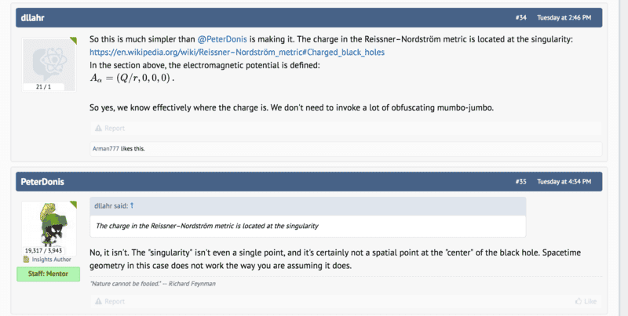
Task: Click green corner ribbon on dllahr's avatar
Action: (73, 41)
